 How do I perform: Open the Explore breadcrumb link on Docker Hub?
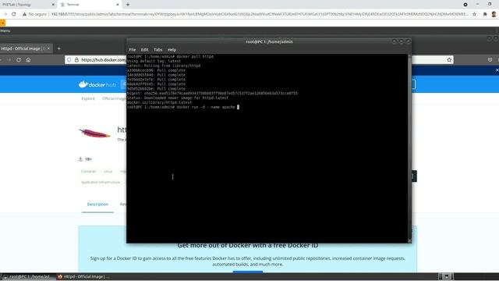(88, 98)
